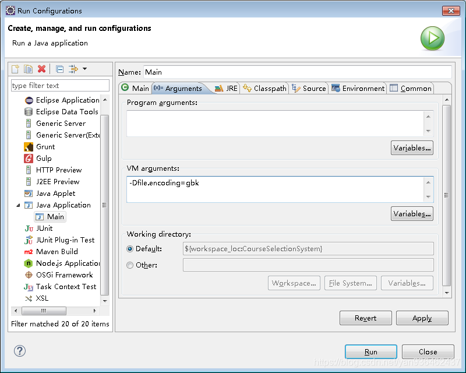Viewport: 466px width, 373px height.
Task: Switch to the Main tab
Action: click(x=135, y=89)
